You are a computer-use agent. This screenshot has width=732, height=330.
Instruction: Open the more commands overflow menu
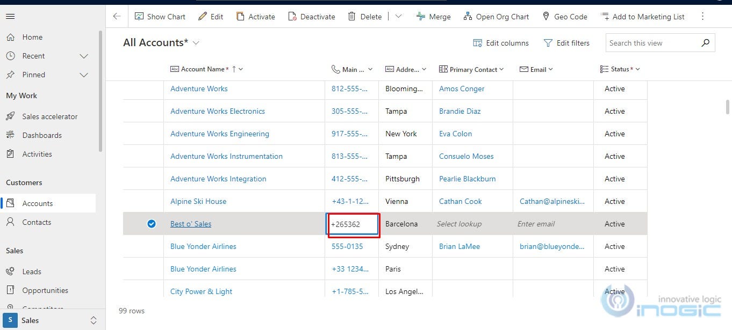pyautogui.click(x=702, y=17)
